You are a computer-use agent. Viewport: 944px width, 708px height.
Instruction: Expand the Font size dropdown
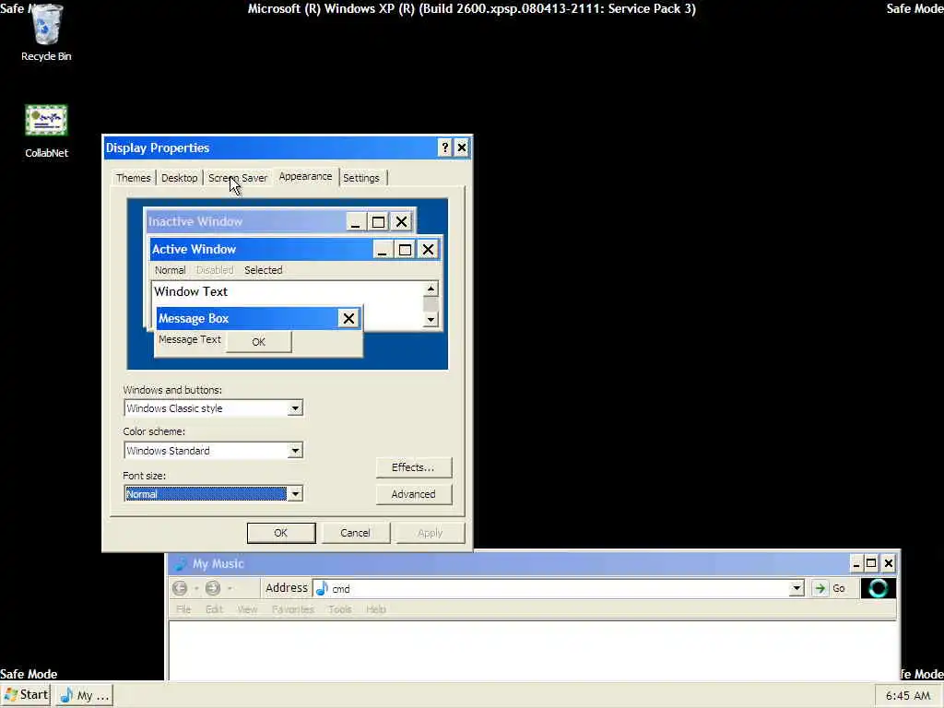(295, 494)
